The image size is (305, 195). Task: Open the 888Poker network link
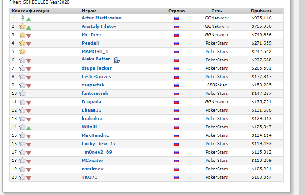(x=217, y=85)
